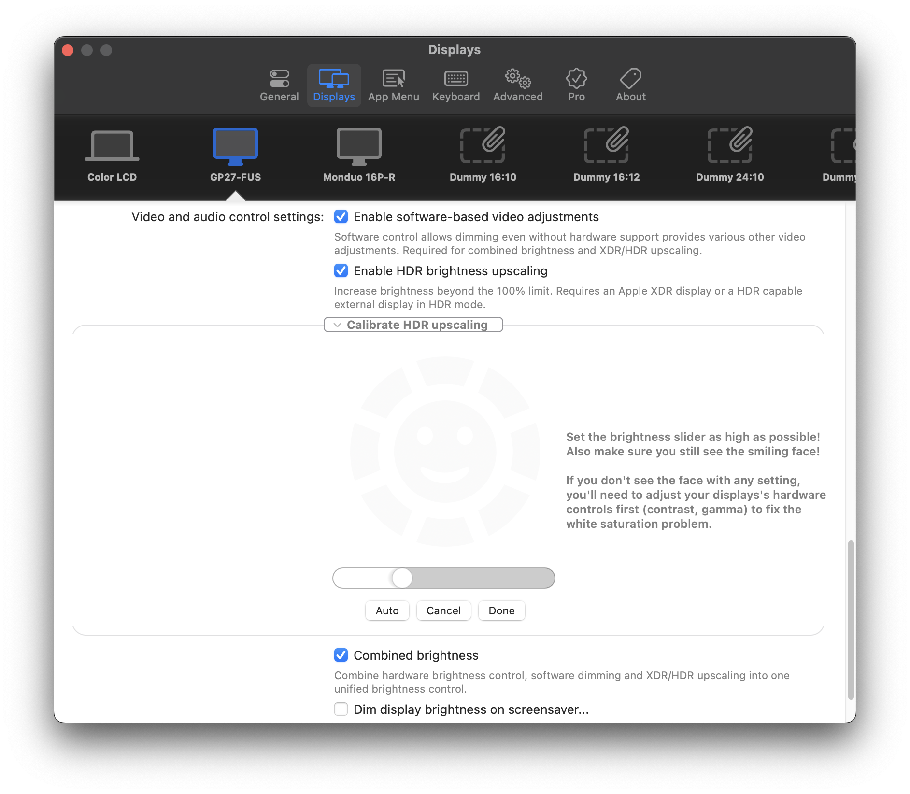Collapse the Calibrate HDR upscaling section

pyautogui.click(x=413, y=325)
